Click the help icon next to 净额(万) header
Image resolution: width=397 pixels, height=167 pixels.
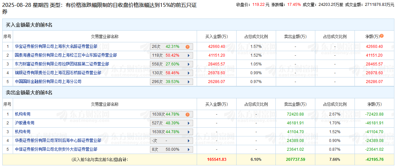click(x=381, y=36)
